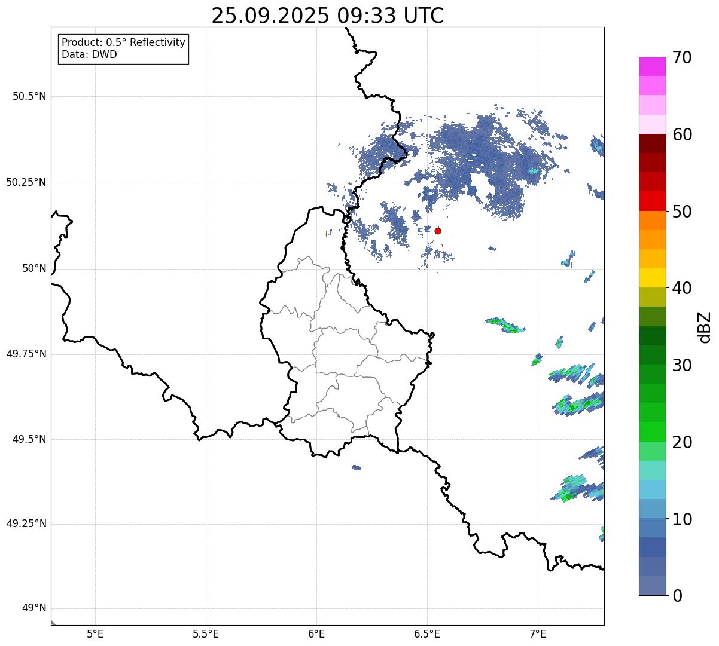
Task: Click the 5°E longitude label
Action: 95,633
